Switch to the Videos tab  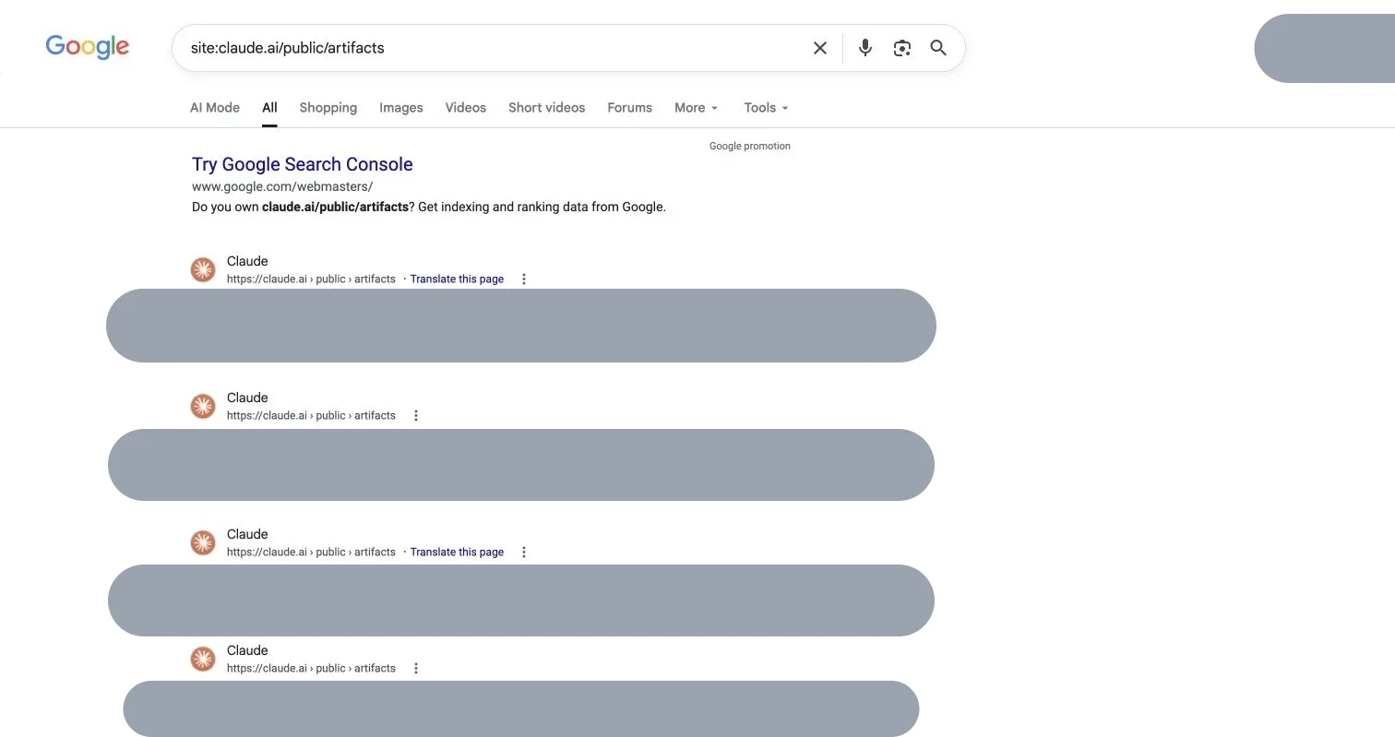[466, 107]
